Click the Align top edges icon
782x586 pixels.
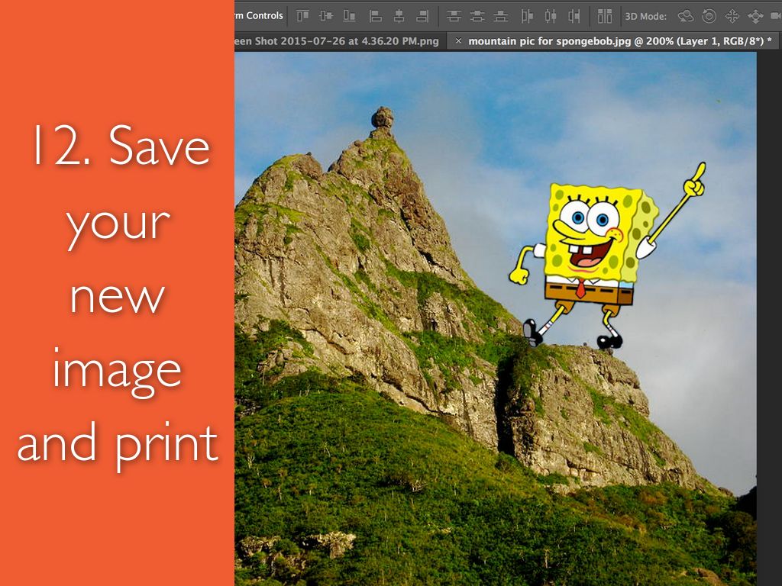(x=303, y=16)
